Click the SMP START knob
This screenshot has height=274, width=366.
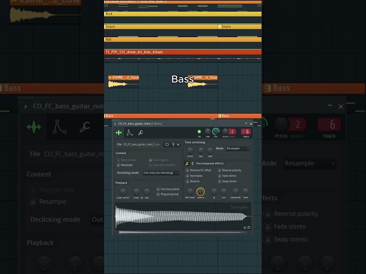tap(190, 192)
